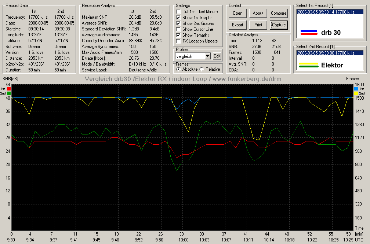This screenshot has width=370, height=244.
Task: Click Correctly Decoded Audio 99.69% value
Action: pos(135,41)
